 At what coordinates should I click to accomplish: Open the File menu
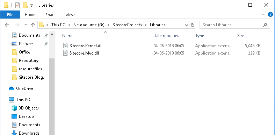point(10,15)
